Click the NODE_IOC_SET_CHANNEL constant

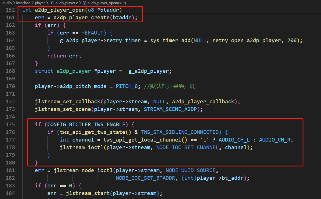(x=188, y=147)
